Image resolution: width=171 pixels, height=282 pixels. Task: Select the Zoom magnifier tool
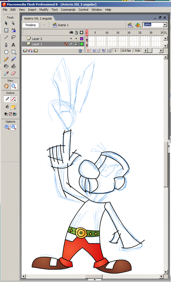(14, 86)
